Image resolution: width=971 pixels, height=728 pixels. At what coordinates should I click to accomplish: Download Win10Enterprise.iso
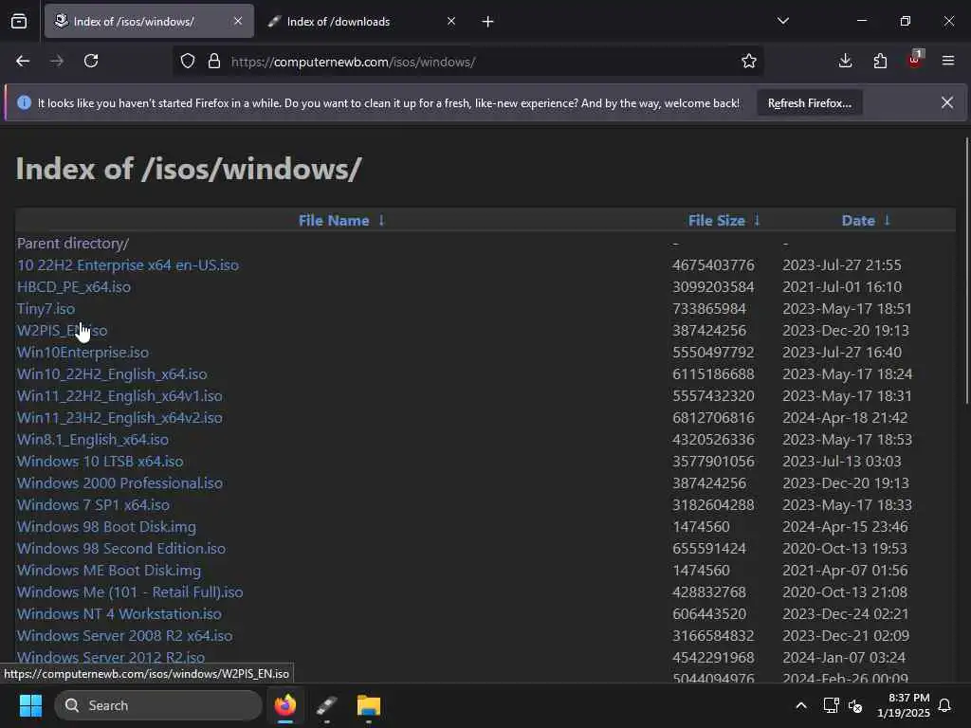point(83,353)
